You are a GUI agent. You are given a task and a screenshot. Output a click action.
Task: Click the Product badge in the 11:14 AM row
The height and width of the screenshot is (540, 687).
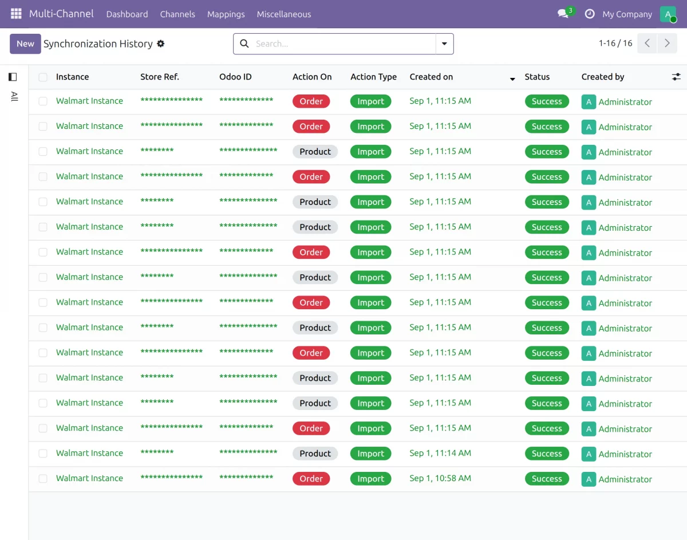coord(315,454)
